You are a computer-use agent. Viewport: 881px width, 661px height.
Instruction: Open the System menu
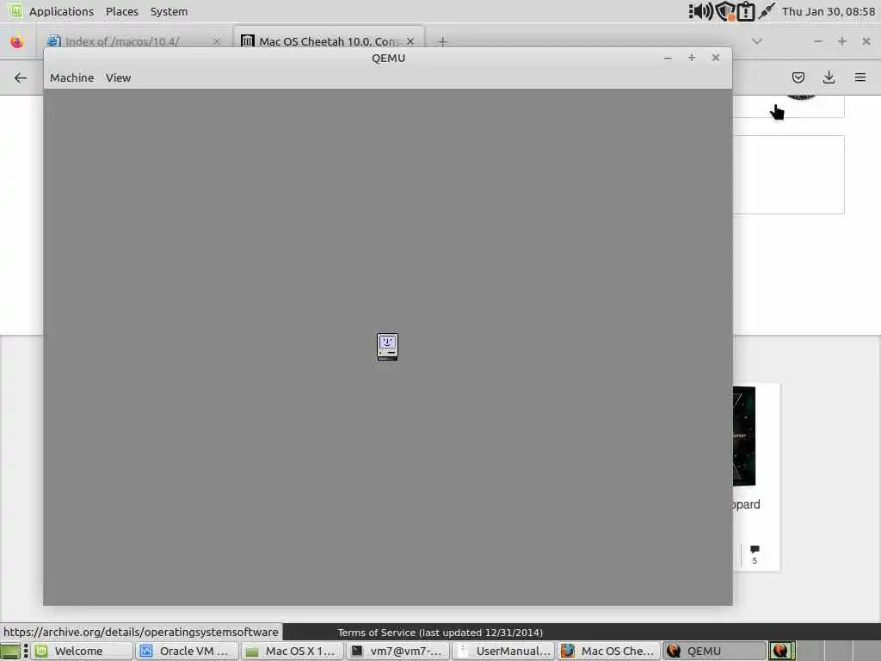click(x=169, y=11)
